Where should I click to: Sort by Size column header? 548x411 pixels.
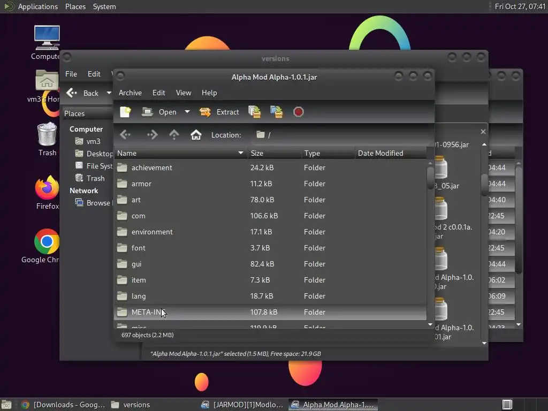[x=275, y=153]
